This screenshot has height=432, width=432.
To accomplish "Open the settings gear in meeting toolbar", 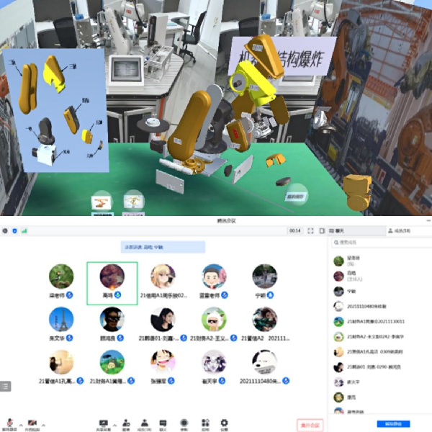I will click(x=224, y=423).
